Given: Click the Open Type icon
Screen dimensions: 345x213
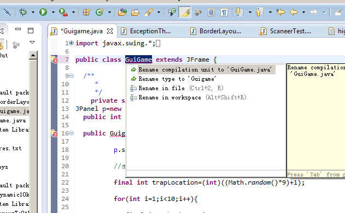Looking at the screenshot, I should coord(122,12).
